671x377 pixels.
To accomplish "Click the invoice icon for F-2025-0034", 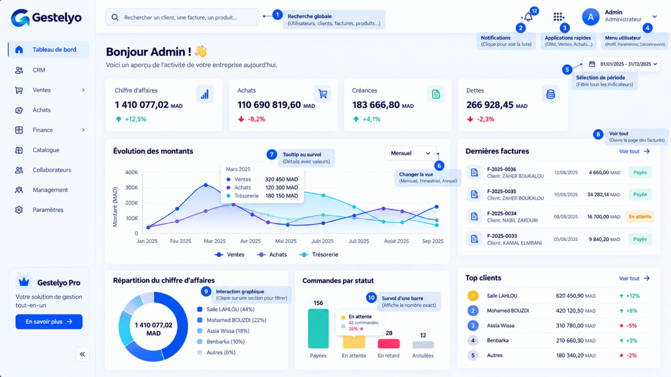I will [x=474, y=217].
